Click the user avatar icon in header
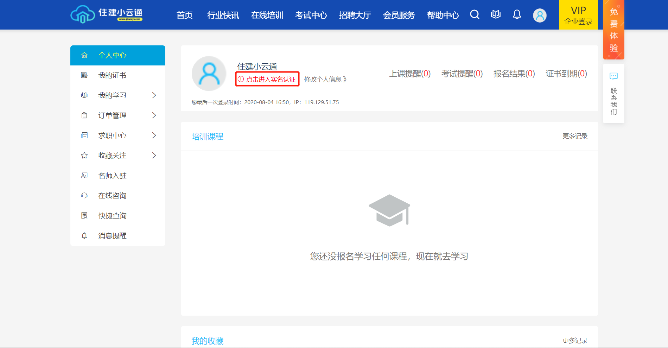Screen dimensions: 668x348 pyautogui.click(x=540, y=15)
